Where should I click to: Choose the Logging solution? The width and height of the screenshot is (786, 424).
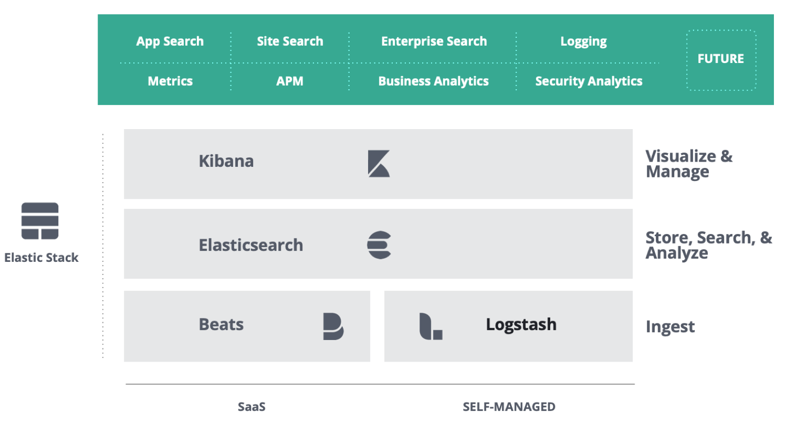(x=583, y=42)
